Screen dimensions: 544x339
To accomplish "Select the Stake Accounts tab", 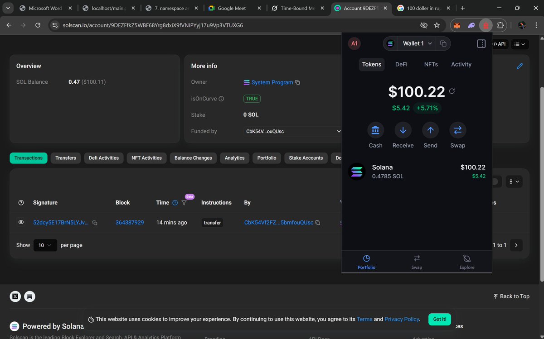I will [x=306, y=158].
